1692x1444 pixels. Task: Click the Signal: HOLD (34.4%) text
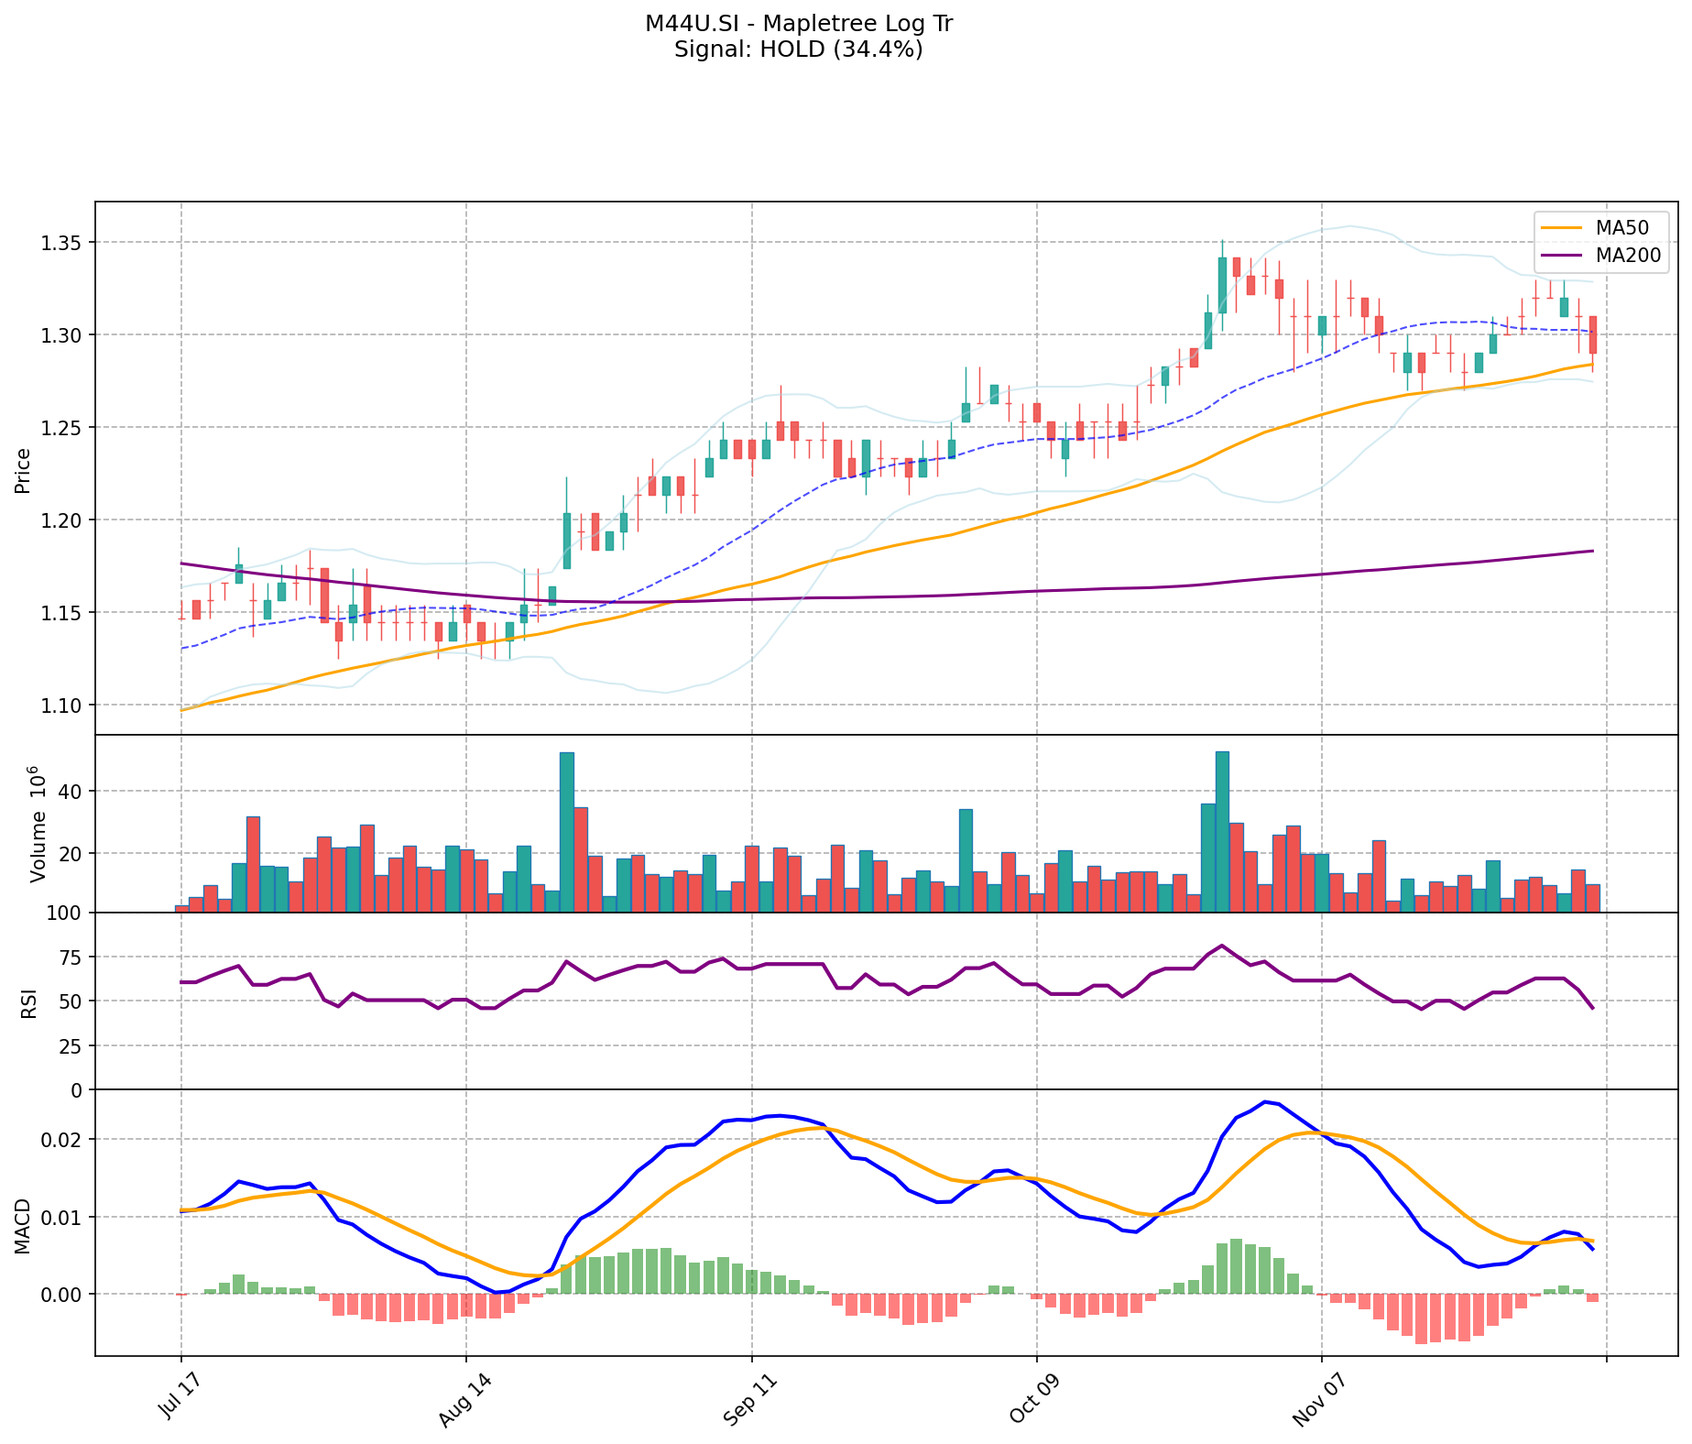(798, 49)
